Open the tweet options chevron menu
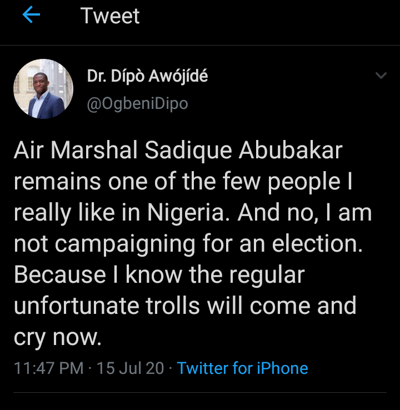The image size is (400, 410). pyautogui.click(x=381, y=76)
